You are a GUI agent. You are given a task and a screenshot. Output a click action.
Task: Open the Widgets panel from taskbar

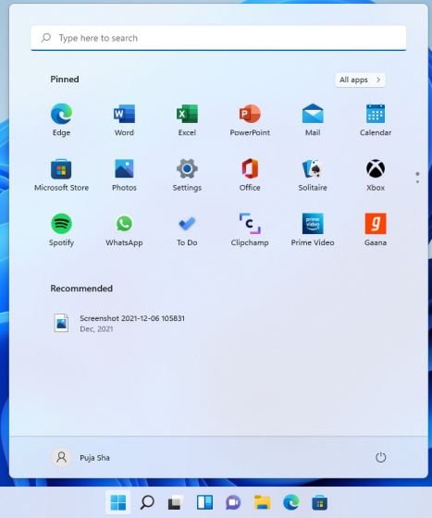pos(204,503)
